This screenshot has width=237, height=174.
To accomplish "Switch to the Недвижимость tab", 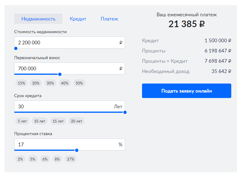I will point(38,19).
